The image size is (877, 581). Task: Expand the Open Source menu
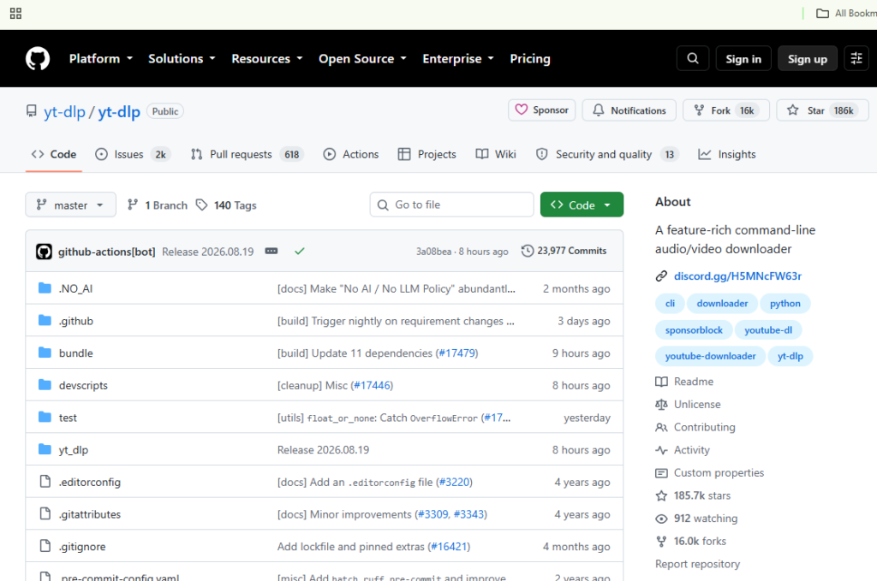point(362,59)
